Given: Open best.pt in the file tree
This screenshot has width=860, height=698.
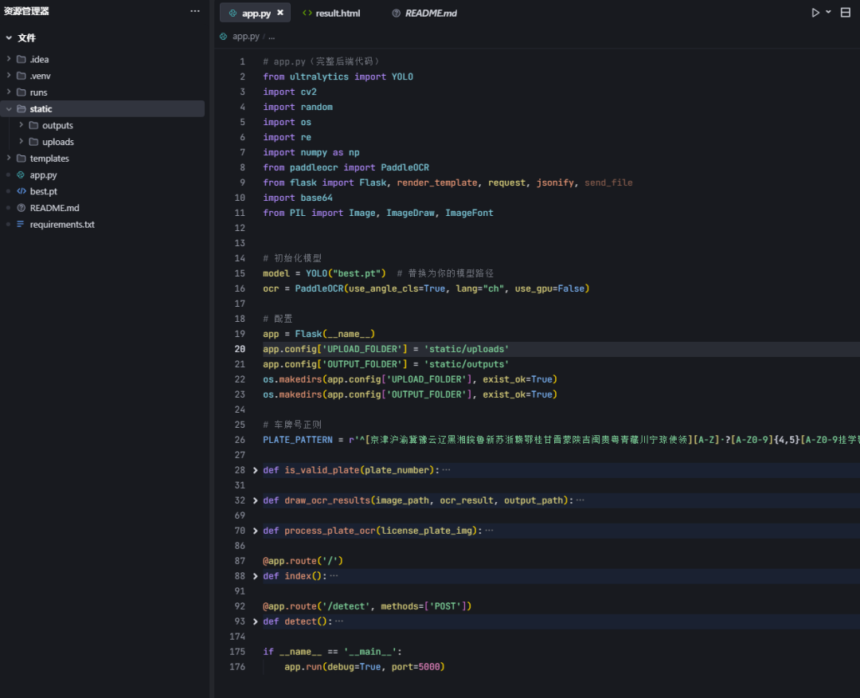Looking at the screenshot, I should pos(43,191).
